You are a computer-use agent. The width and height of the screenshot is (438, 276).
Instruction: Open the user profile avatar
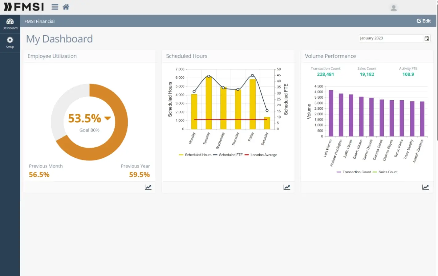[x=393, y=8]
